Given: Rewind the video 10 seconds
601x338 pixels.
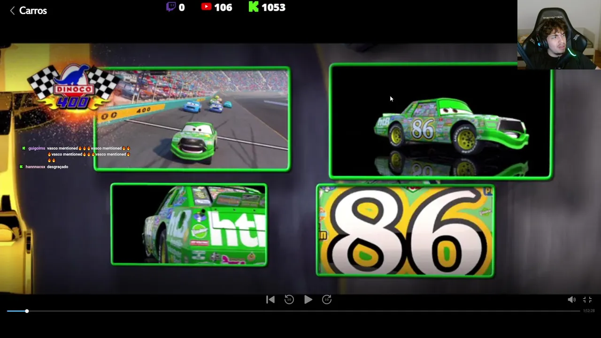Looking at the screenshot, I should pos(289,300).
